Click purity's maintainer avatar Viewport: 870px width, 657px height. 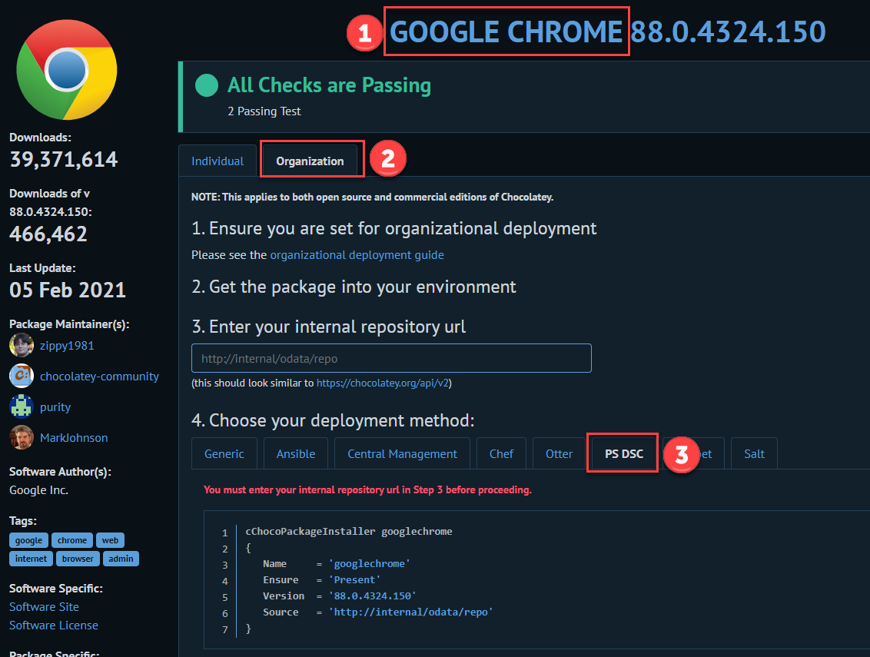(21, 406)
